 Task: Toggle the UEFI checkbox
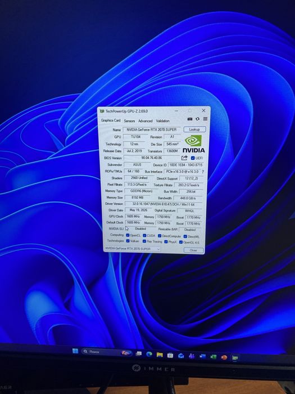click(x=193, y=158)
